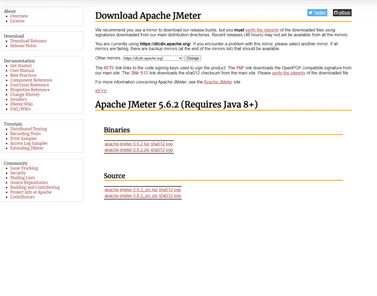Open the Apache JMeter site link
The width and height of the screenshot is (377, 296).
click(218, 82)
